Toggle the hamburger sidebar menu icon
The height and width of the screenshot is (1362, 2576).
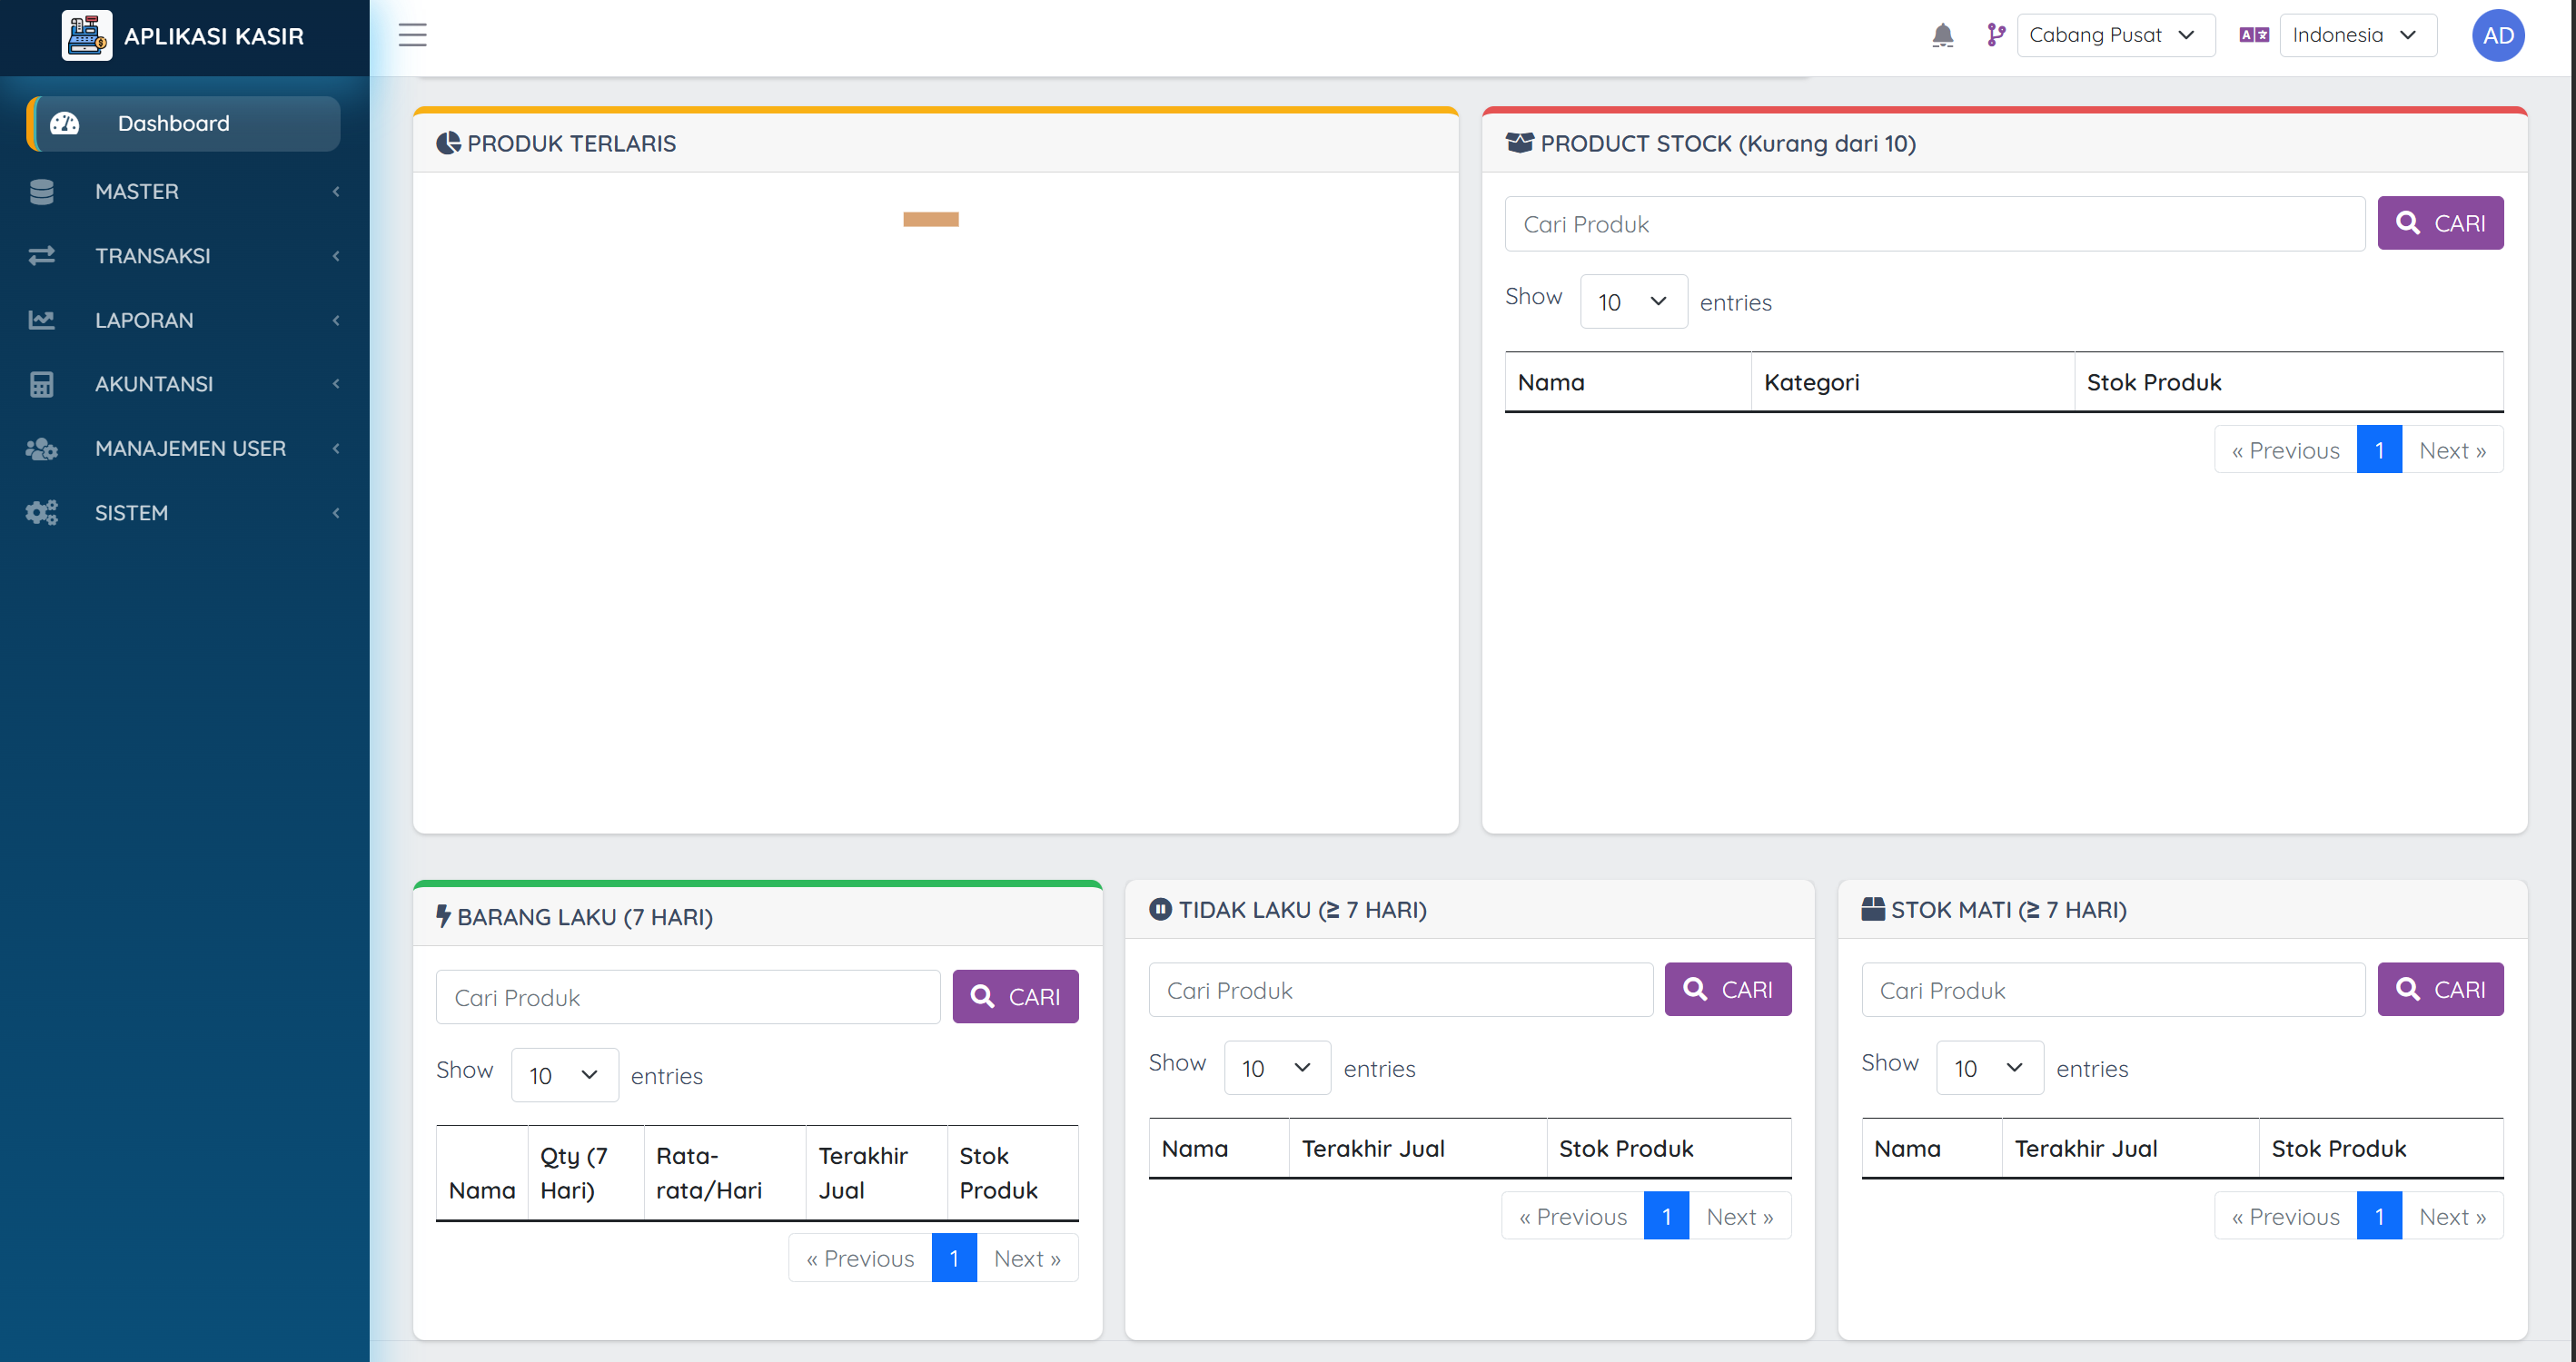point(412,35)
